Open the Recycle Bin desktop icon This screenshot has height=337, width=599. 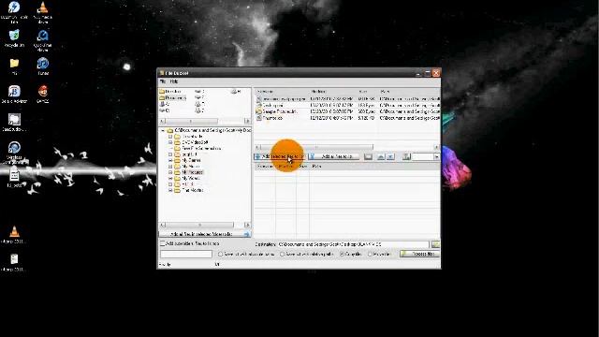click(x=14, y=36)
